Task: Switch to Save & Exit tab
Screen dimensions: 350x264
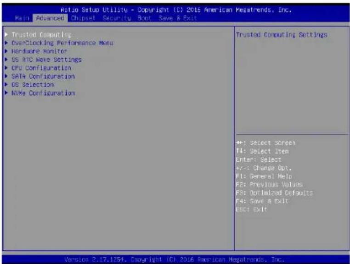Action: [178, 18]
